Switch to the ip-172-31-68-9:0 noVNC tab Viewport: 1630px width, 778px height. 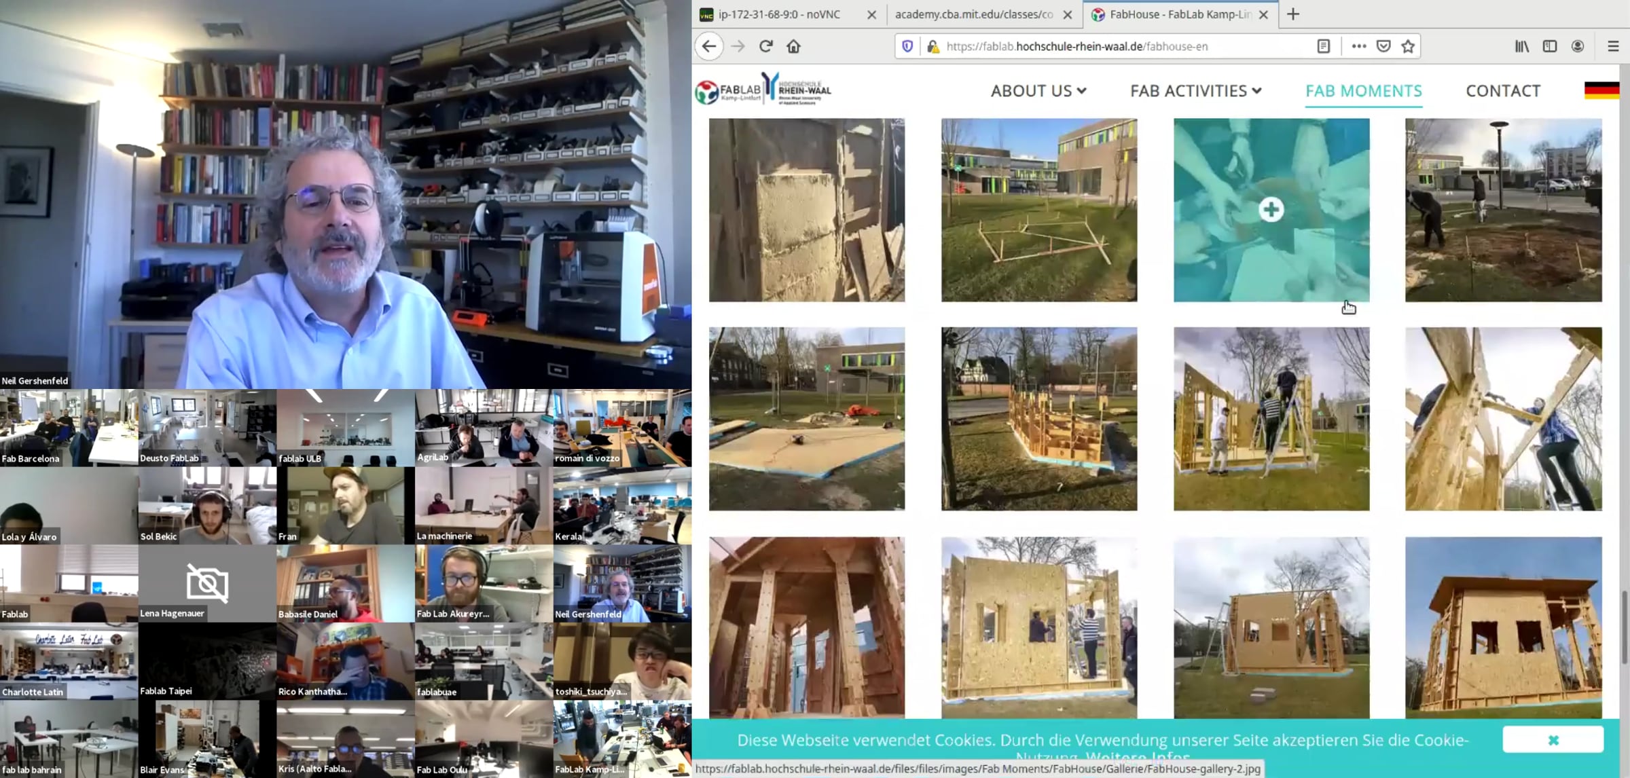point(780,14)
